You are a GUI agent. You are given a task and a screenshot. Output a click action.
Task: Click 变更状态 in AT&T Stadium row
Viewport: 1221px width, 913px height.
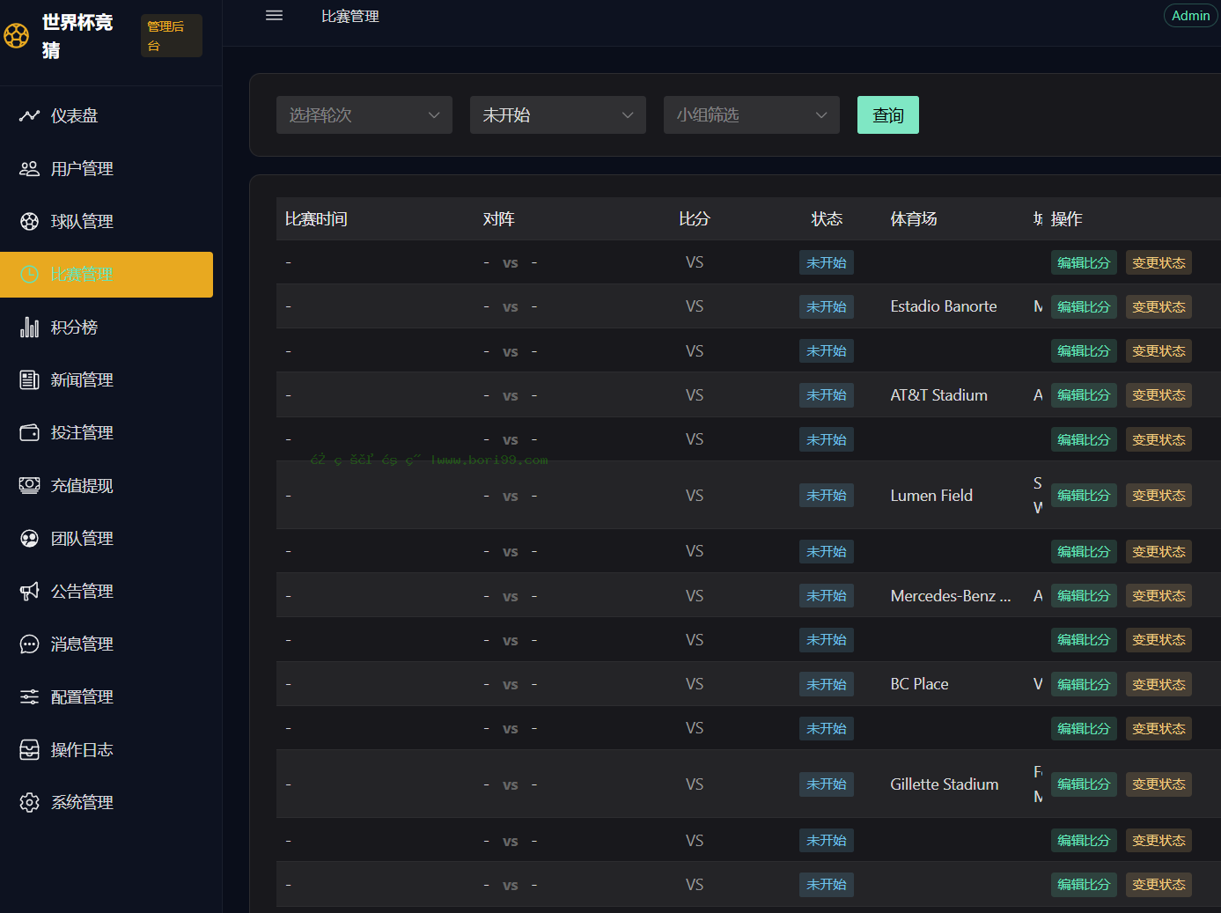pos(1158,395)
